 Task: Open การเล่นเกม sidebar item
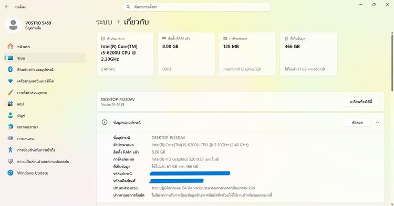(45, 138)
